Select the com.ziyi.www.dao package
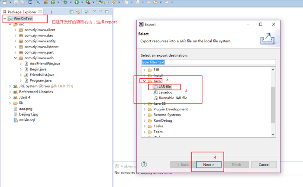Screen dimensions: 303x187 (39, 35)
